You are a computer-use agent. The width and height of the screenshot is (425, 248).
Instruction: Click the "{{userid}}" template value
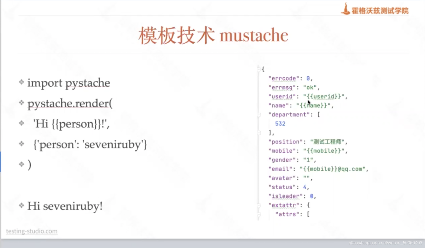(324, 97)
